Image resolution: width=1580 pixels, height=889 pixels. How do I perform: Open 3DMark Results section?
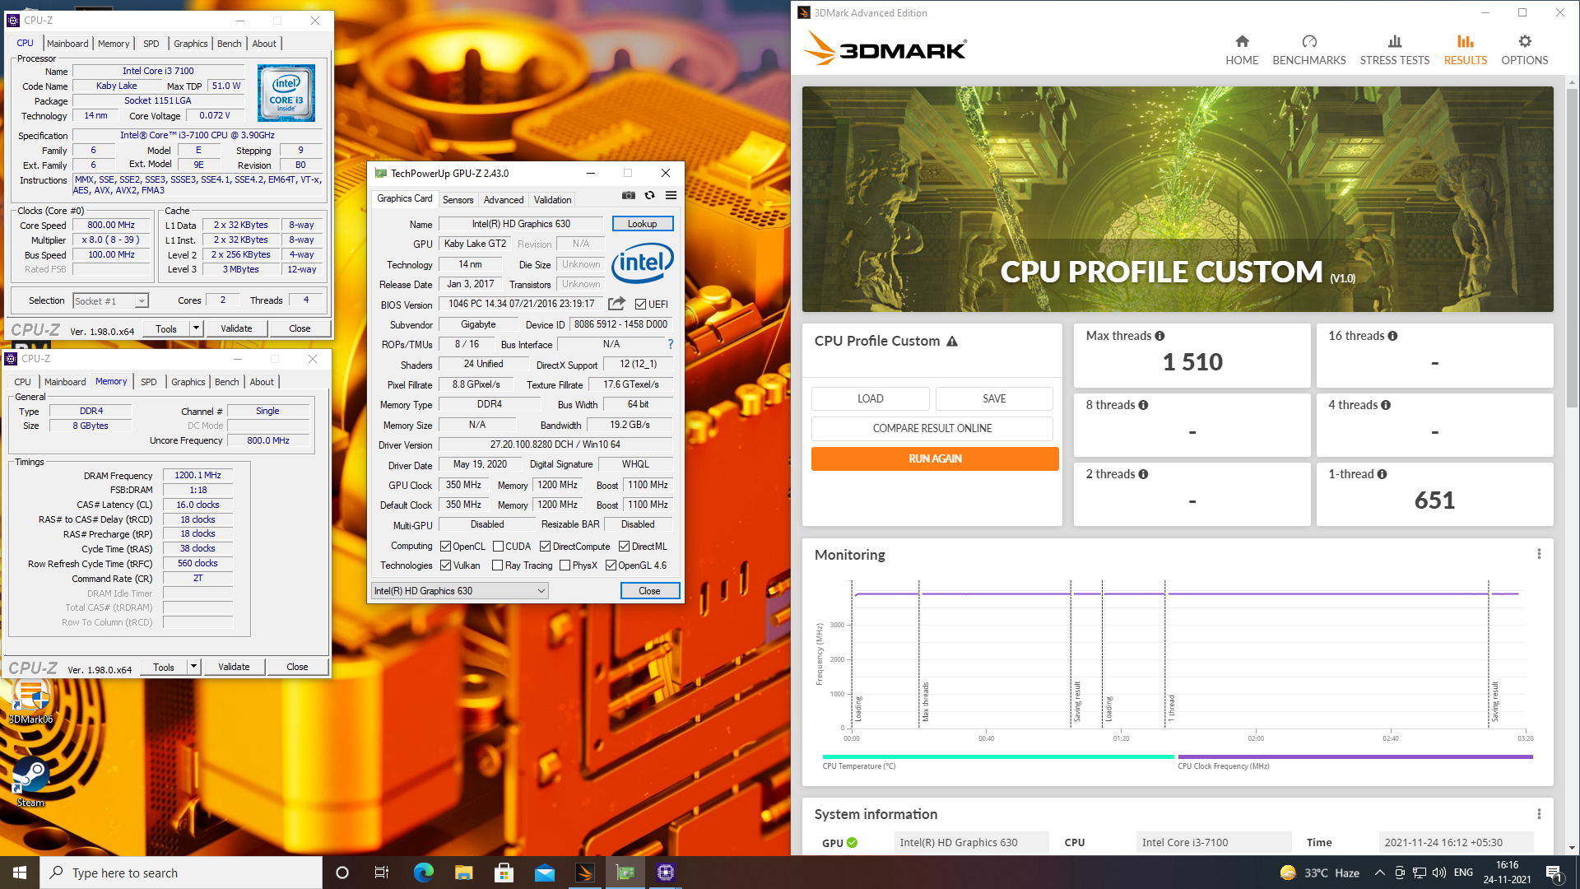point(1466,50)
